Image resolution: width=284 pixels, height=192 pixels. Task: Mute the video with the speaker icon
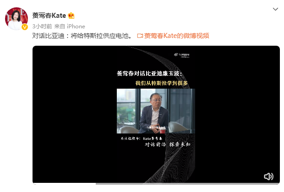tap(268, 176)
